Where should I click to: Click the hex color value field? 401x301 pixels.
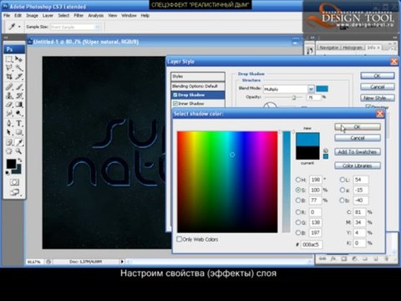coord(312,244)
